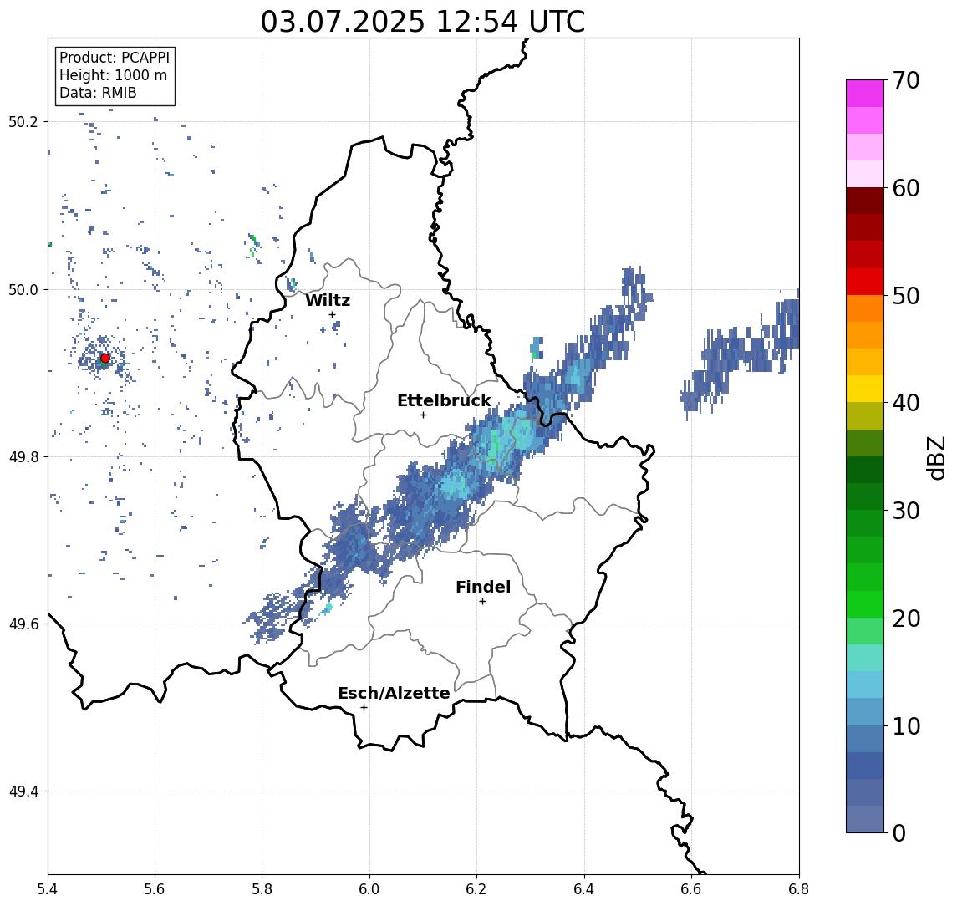Click the longitude tick label 5.4
Viewport: 957px width, 906px height.
pyautogui.click(x=48, y=889)
